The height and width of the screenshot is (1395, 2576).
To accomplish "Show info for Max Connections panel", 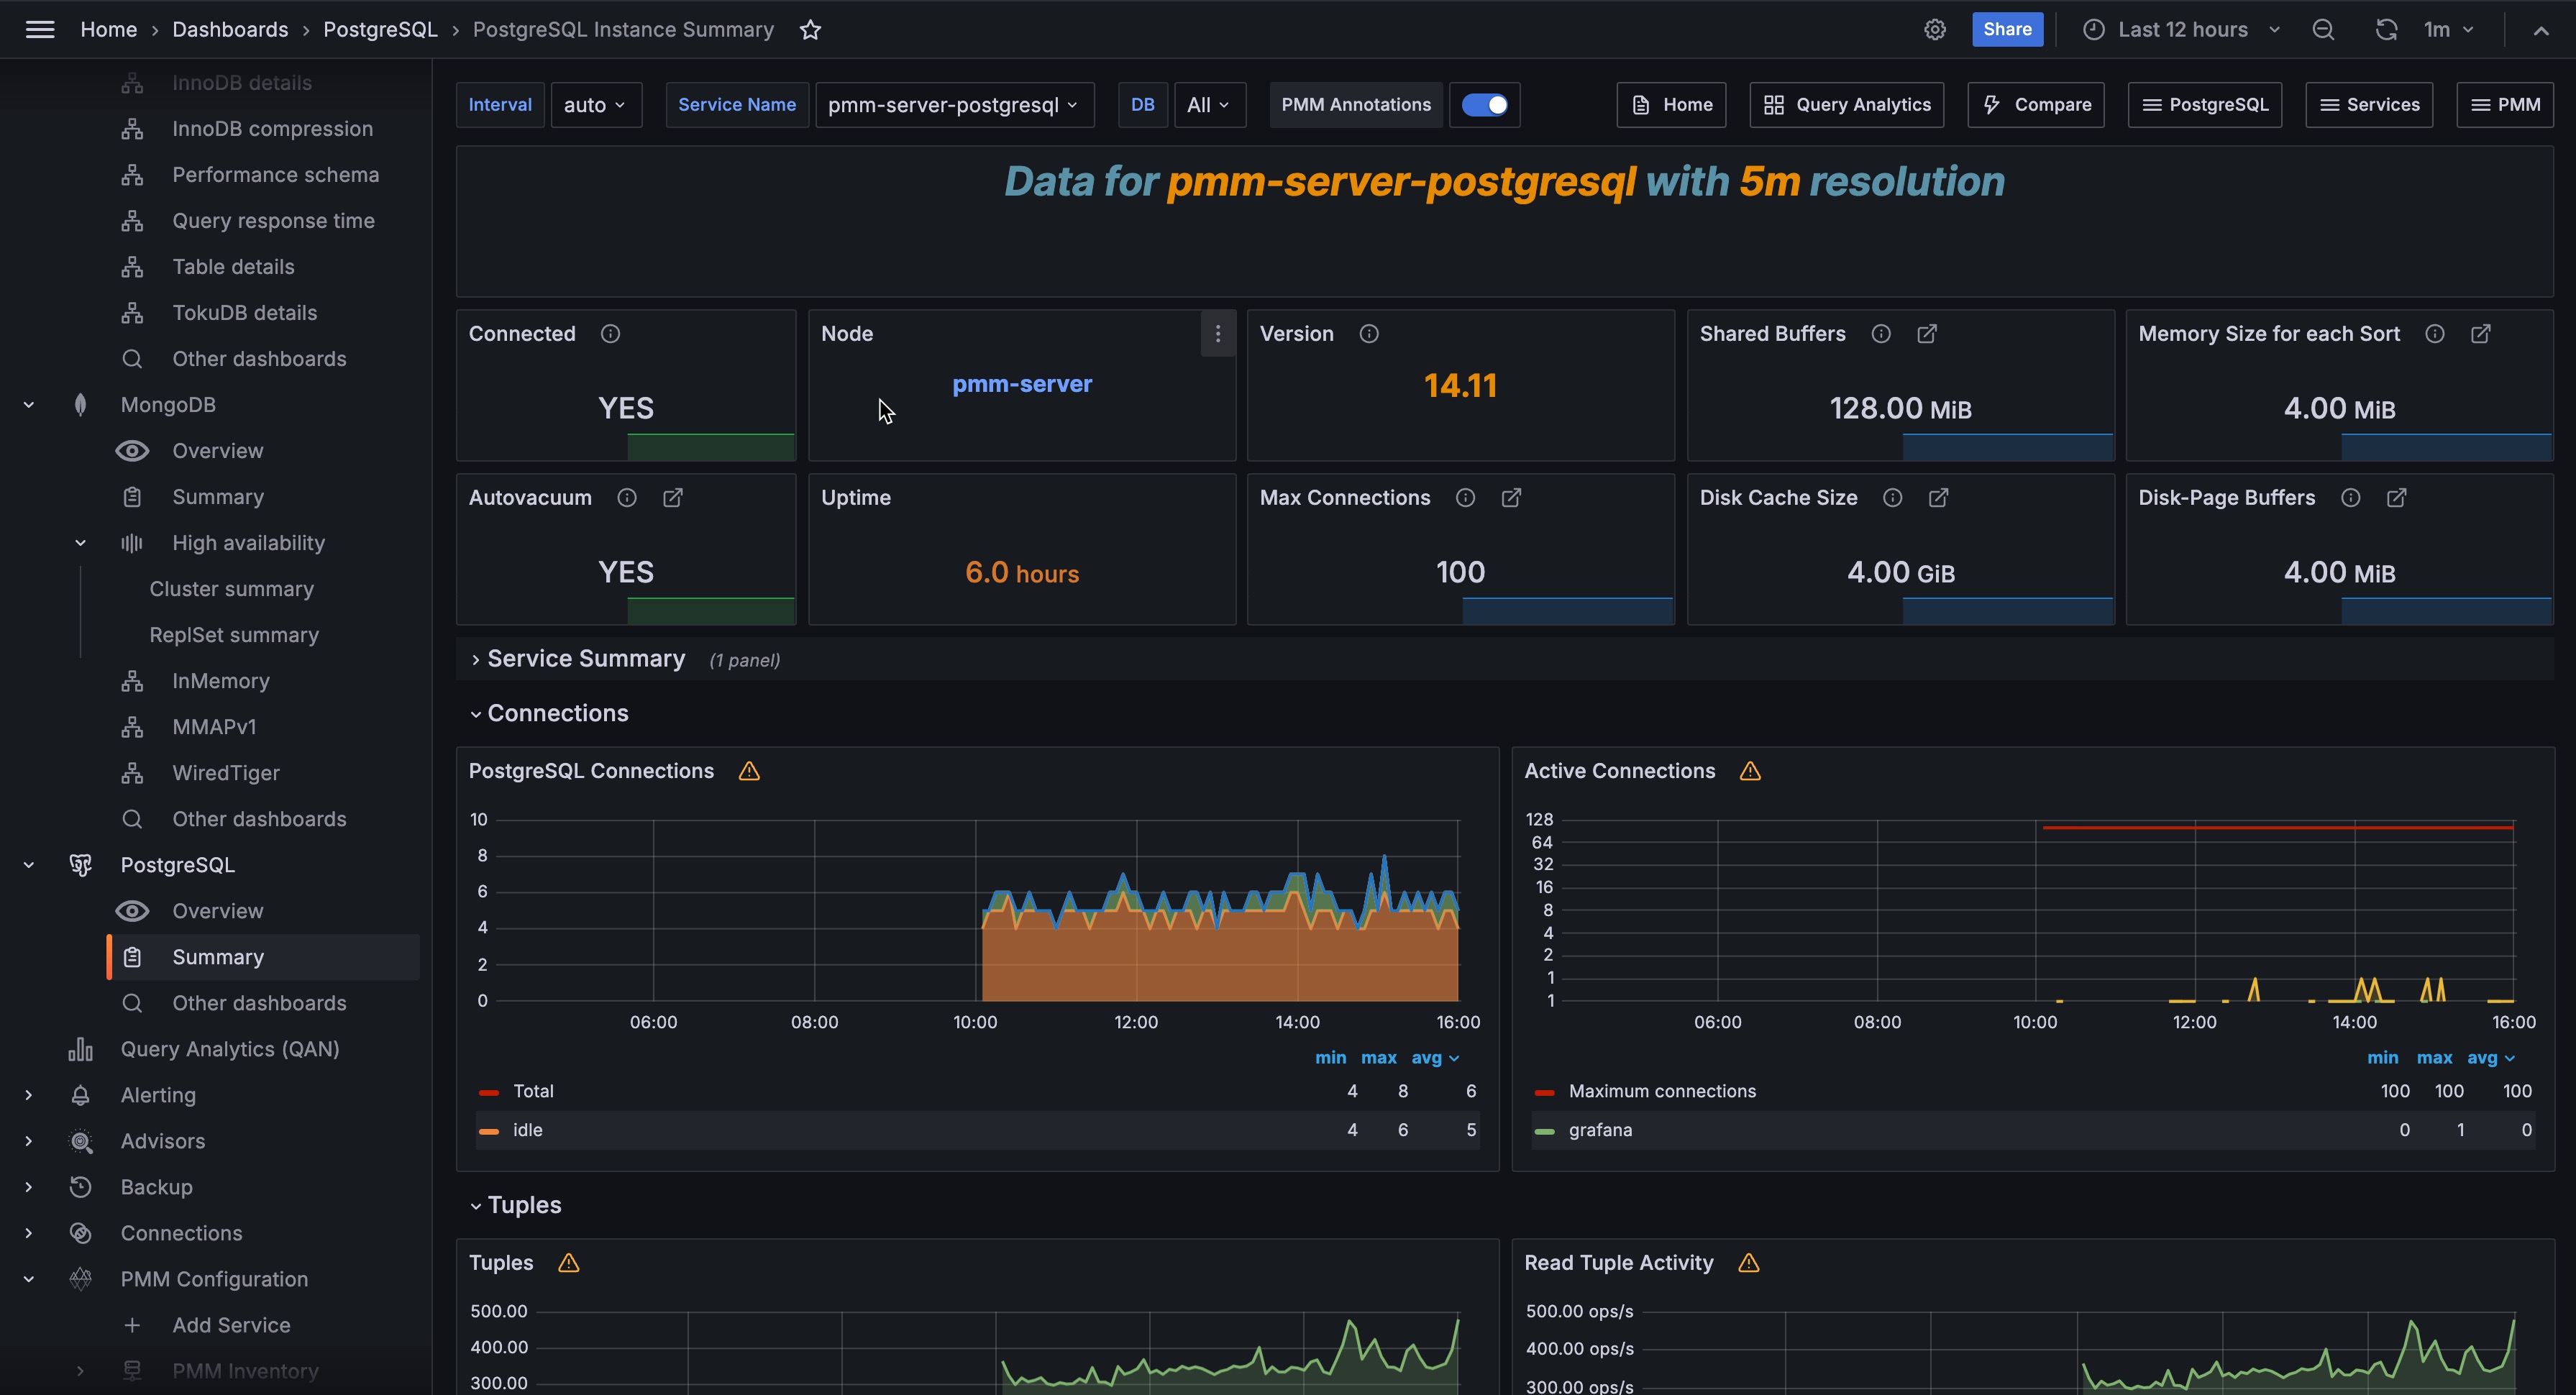I will tap(1465, 498).
